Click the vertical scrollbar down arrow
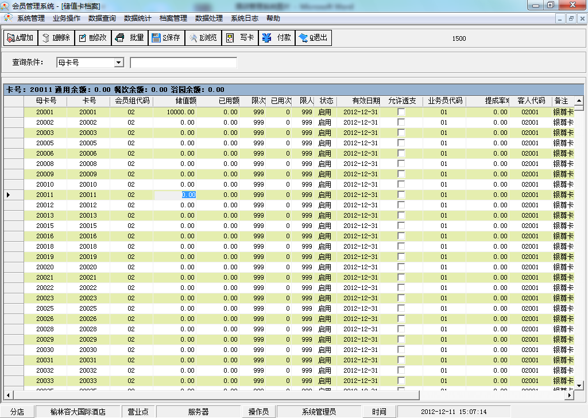The width and height of the screenshot is (588, 418). point(579,385)
